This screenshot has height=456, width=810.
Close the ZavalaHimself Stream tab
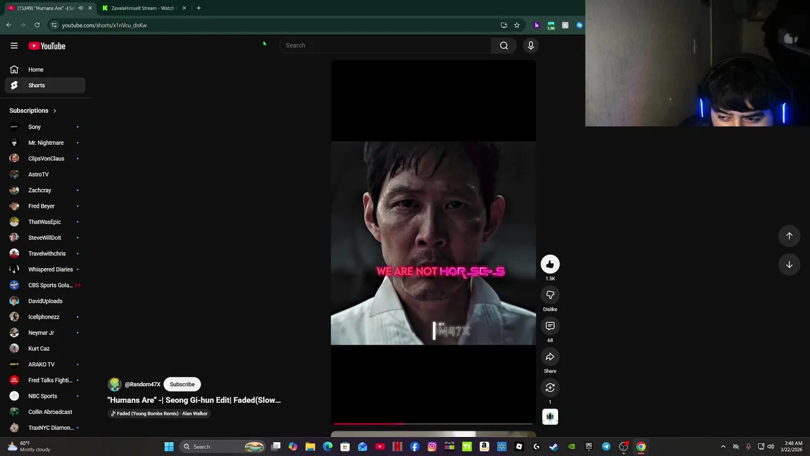tap(184, 8)
